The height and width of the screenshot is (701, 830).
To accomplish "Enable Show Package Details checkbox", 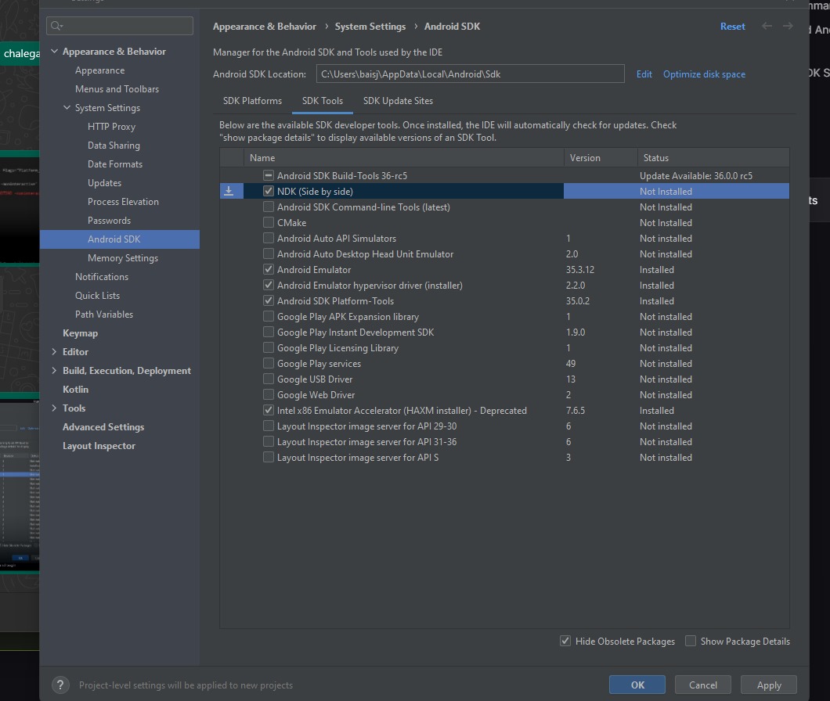I will [691, 642].
